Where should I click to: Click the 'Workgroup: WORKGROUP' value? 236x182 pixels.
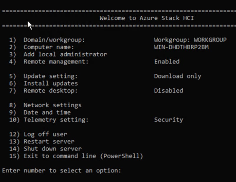coord(190,40)
